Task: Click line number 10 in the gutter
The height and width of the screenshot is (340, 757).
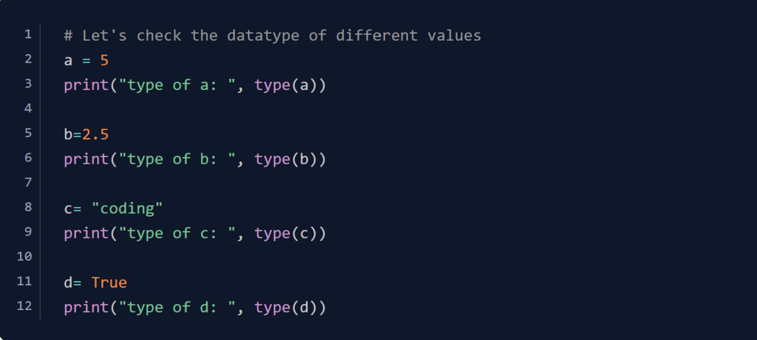Action: click(x=24, y=257)
